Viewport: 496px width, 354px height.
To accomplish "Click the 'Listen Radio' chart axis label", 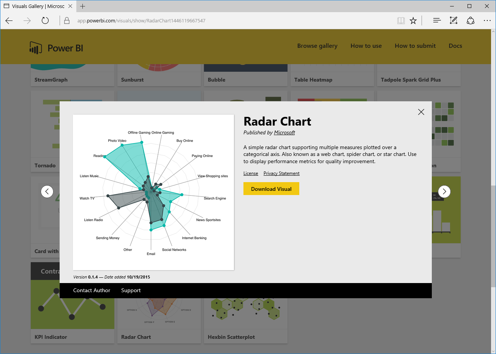I will pyautogui.click(x=93, y=220).
